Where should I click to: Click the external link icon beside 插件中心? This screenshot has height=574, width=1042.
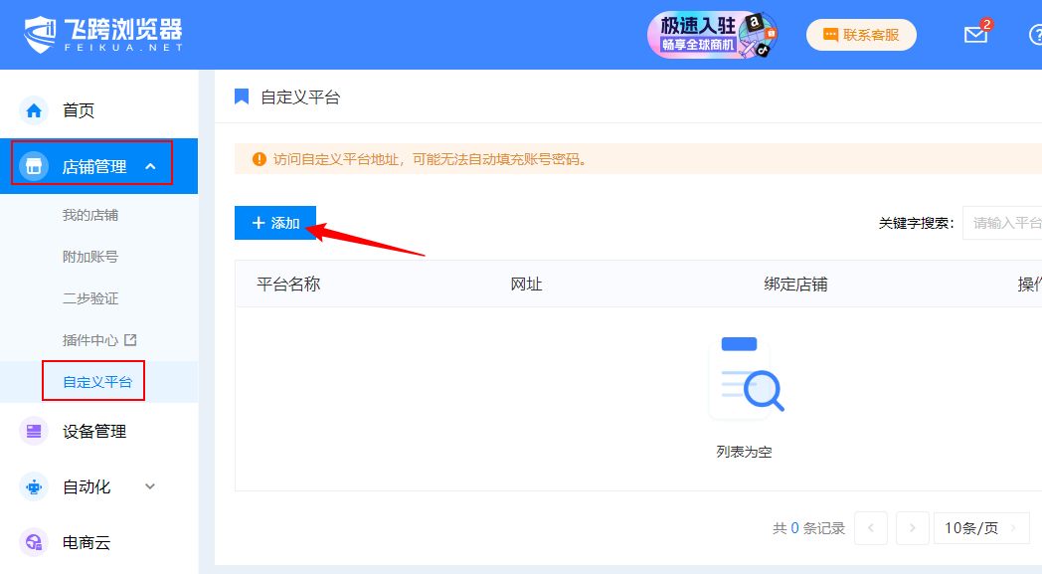click(129, 340)
